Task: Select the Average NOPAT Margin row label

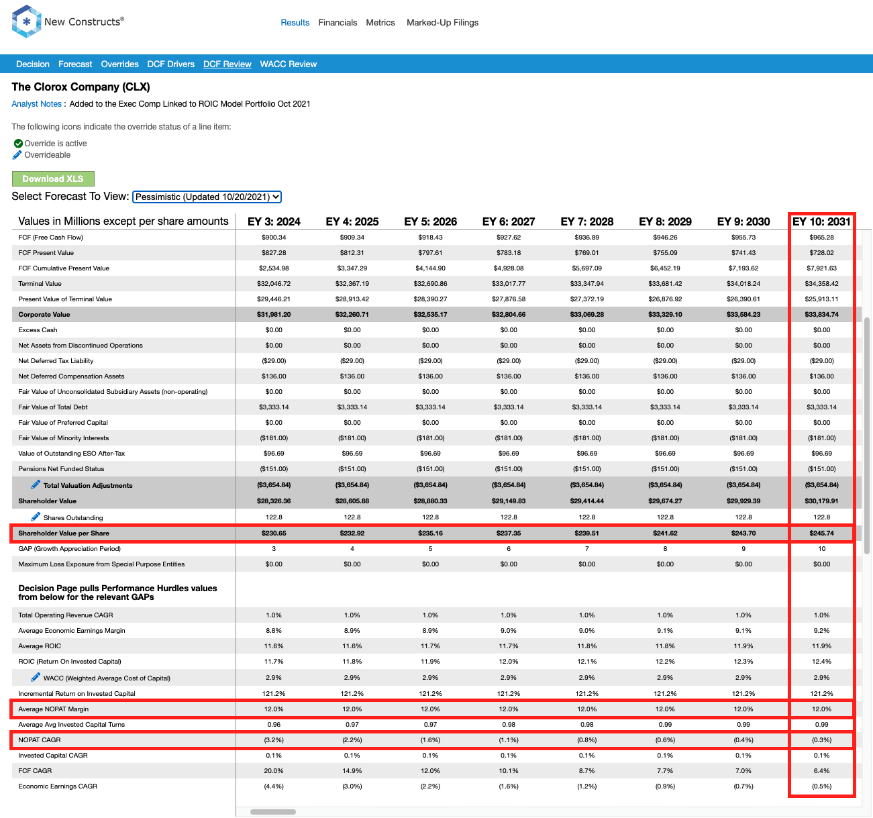Action: coord(54,709)
